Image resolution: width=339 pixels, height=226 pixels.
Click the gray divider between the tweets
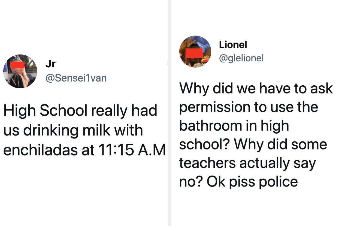169,113
